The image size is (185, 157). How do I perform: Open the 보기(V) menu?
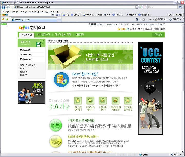pyautogui.click(x=23, y=12)
